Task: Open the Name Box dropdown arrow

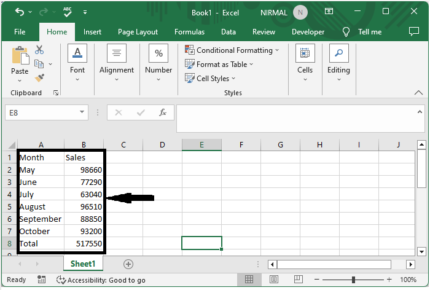Action: [x=82, y=112]
